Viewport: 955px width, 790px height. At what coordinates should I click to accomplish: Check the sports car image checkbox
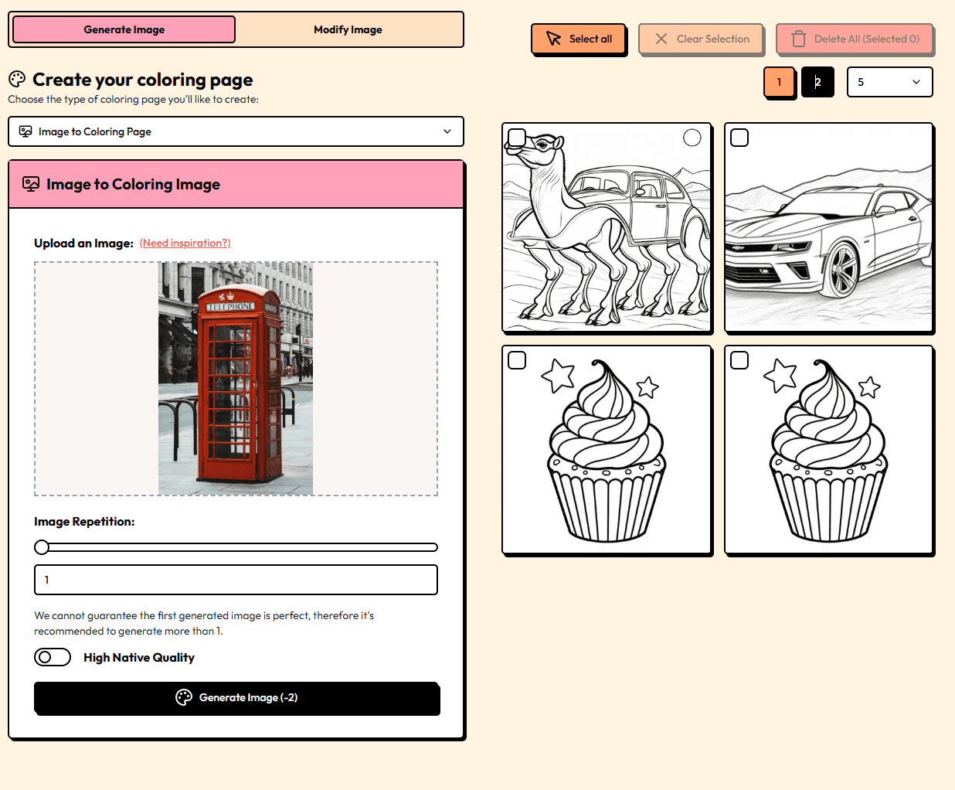click(739, 138)
